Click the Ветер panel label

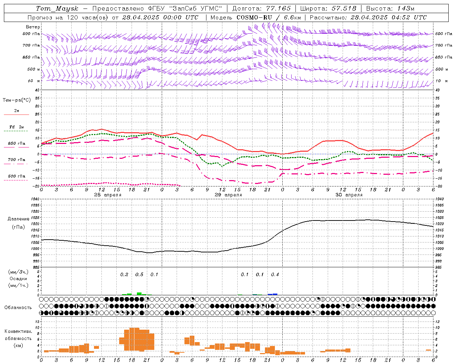(x=33, y=27)
